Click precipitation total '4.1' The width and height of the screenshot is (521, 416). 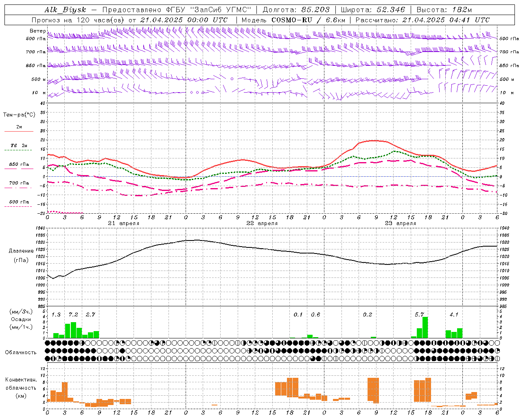[x=454, y=315]
